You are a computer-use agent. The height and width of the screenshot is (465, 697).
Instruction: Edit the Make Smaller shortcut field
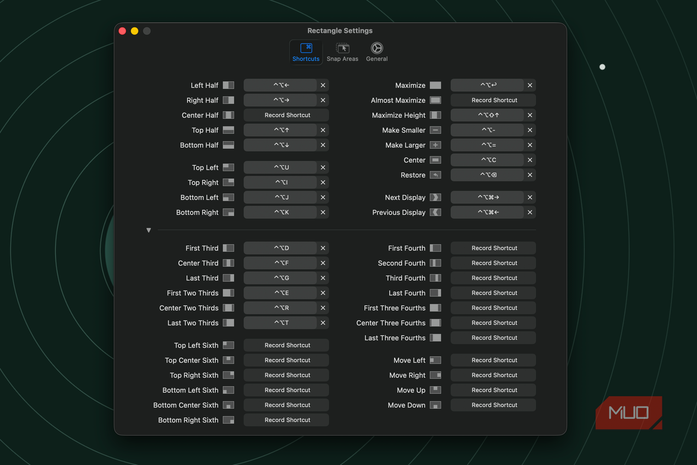(487, 130)
